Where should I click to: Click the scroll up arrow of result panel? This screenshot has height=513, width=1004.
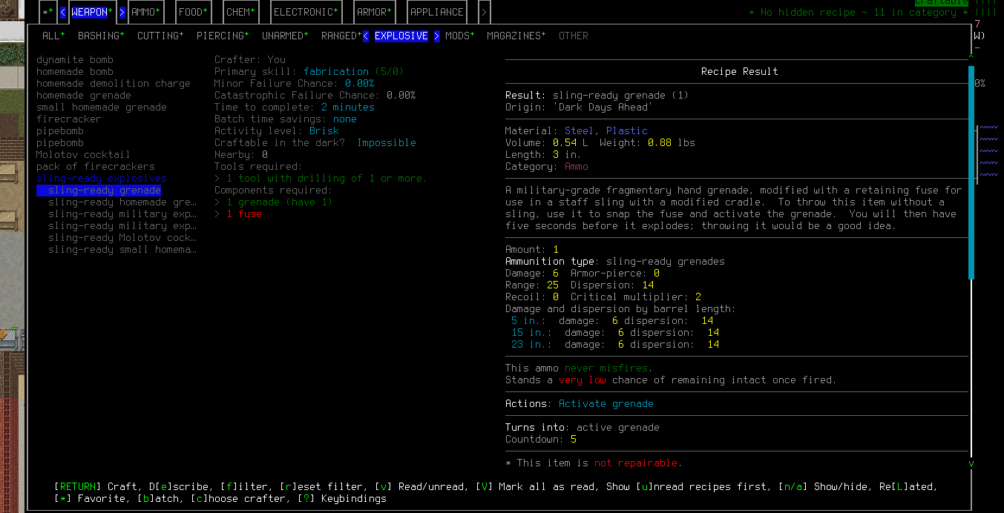(971, 58)
